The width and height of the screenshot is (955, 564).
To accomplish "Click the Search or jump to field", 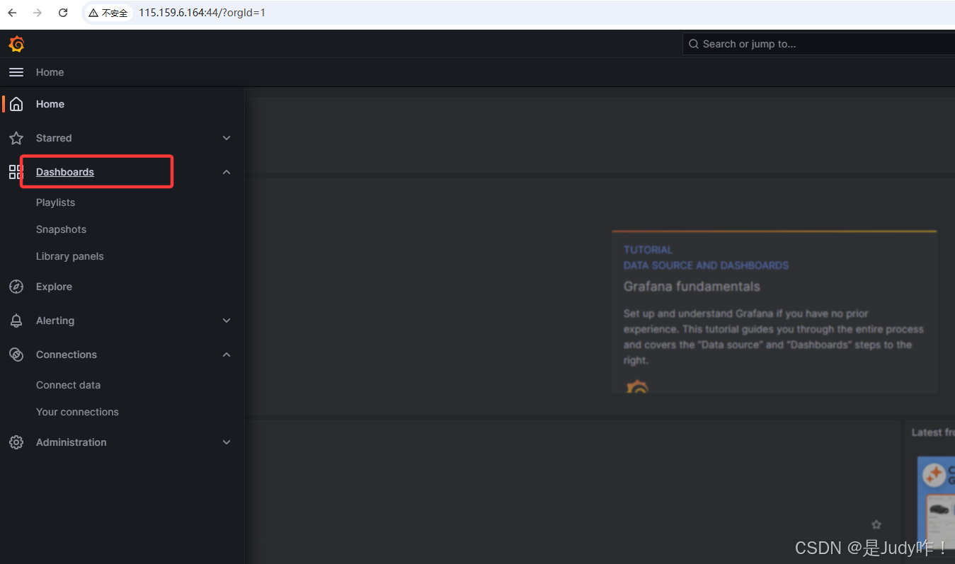I will 818,44.
